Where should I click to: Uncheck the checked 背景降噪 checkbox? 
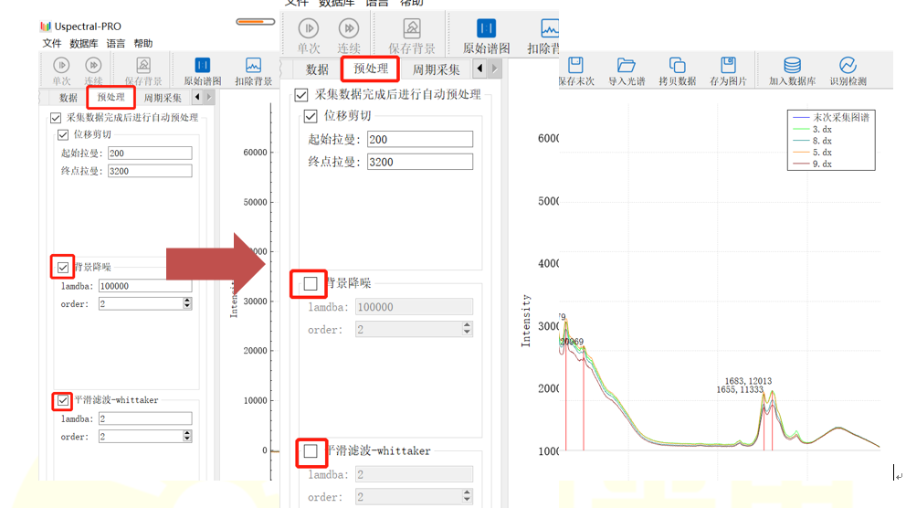(x=62, y=268)
